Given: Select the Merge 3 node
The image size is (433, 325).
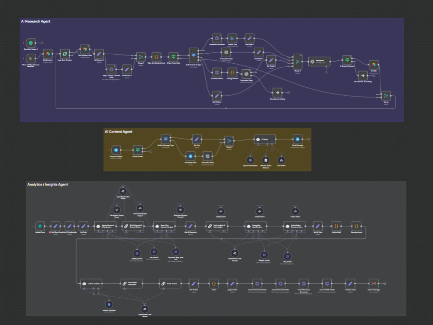Looking at the screenshot, I should (229, 141).
